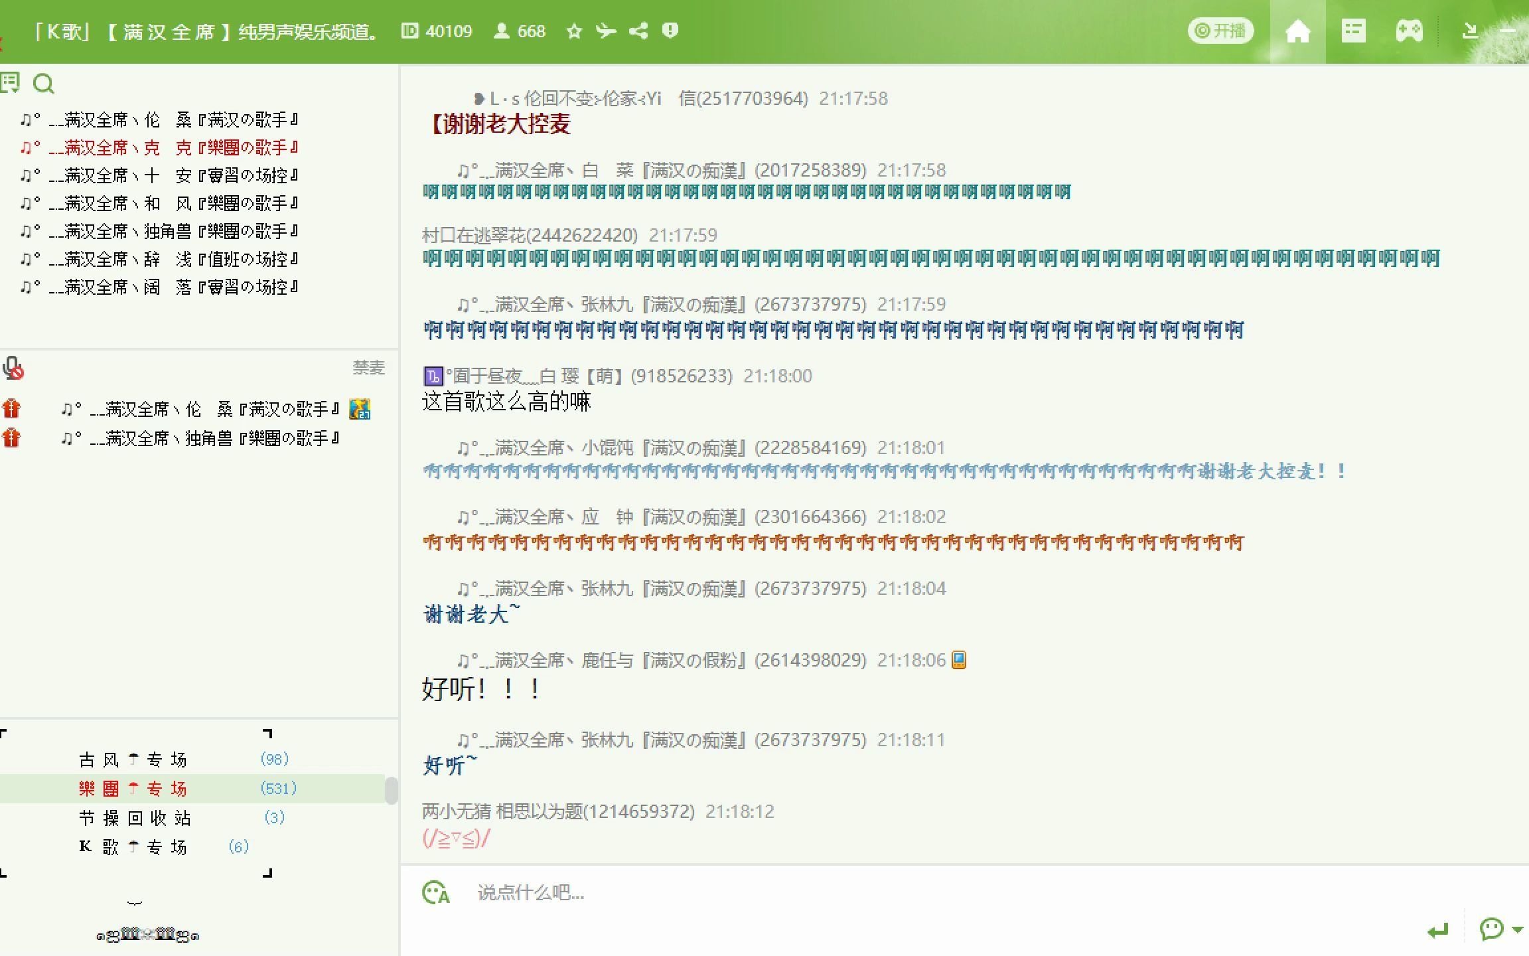Screen dimensions: 1529x956
Task: Click the download arrow icon in header
Action: [x=1471, y=31]
